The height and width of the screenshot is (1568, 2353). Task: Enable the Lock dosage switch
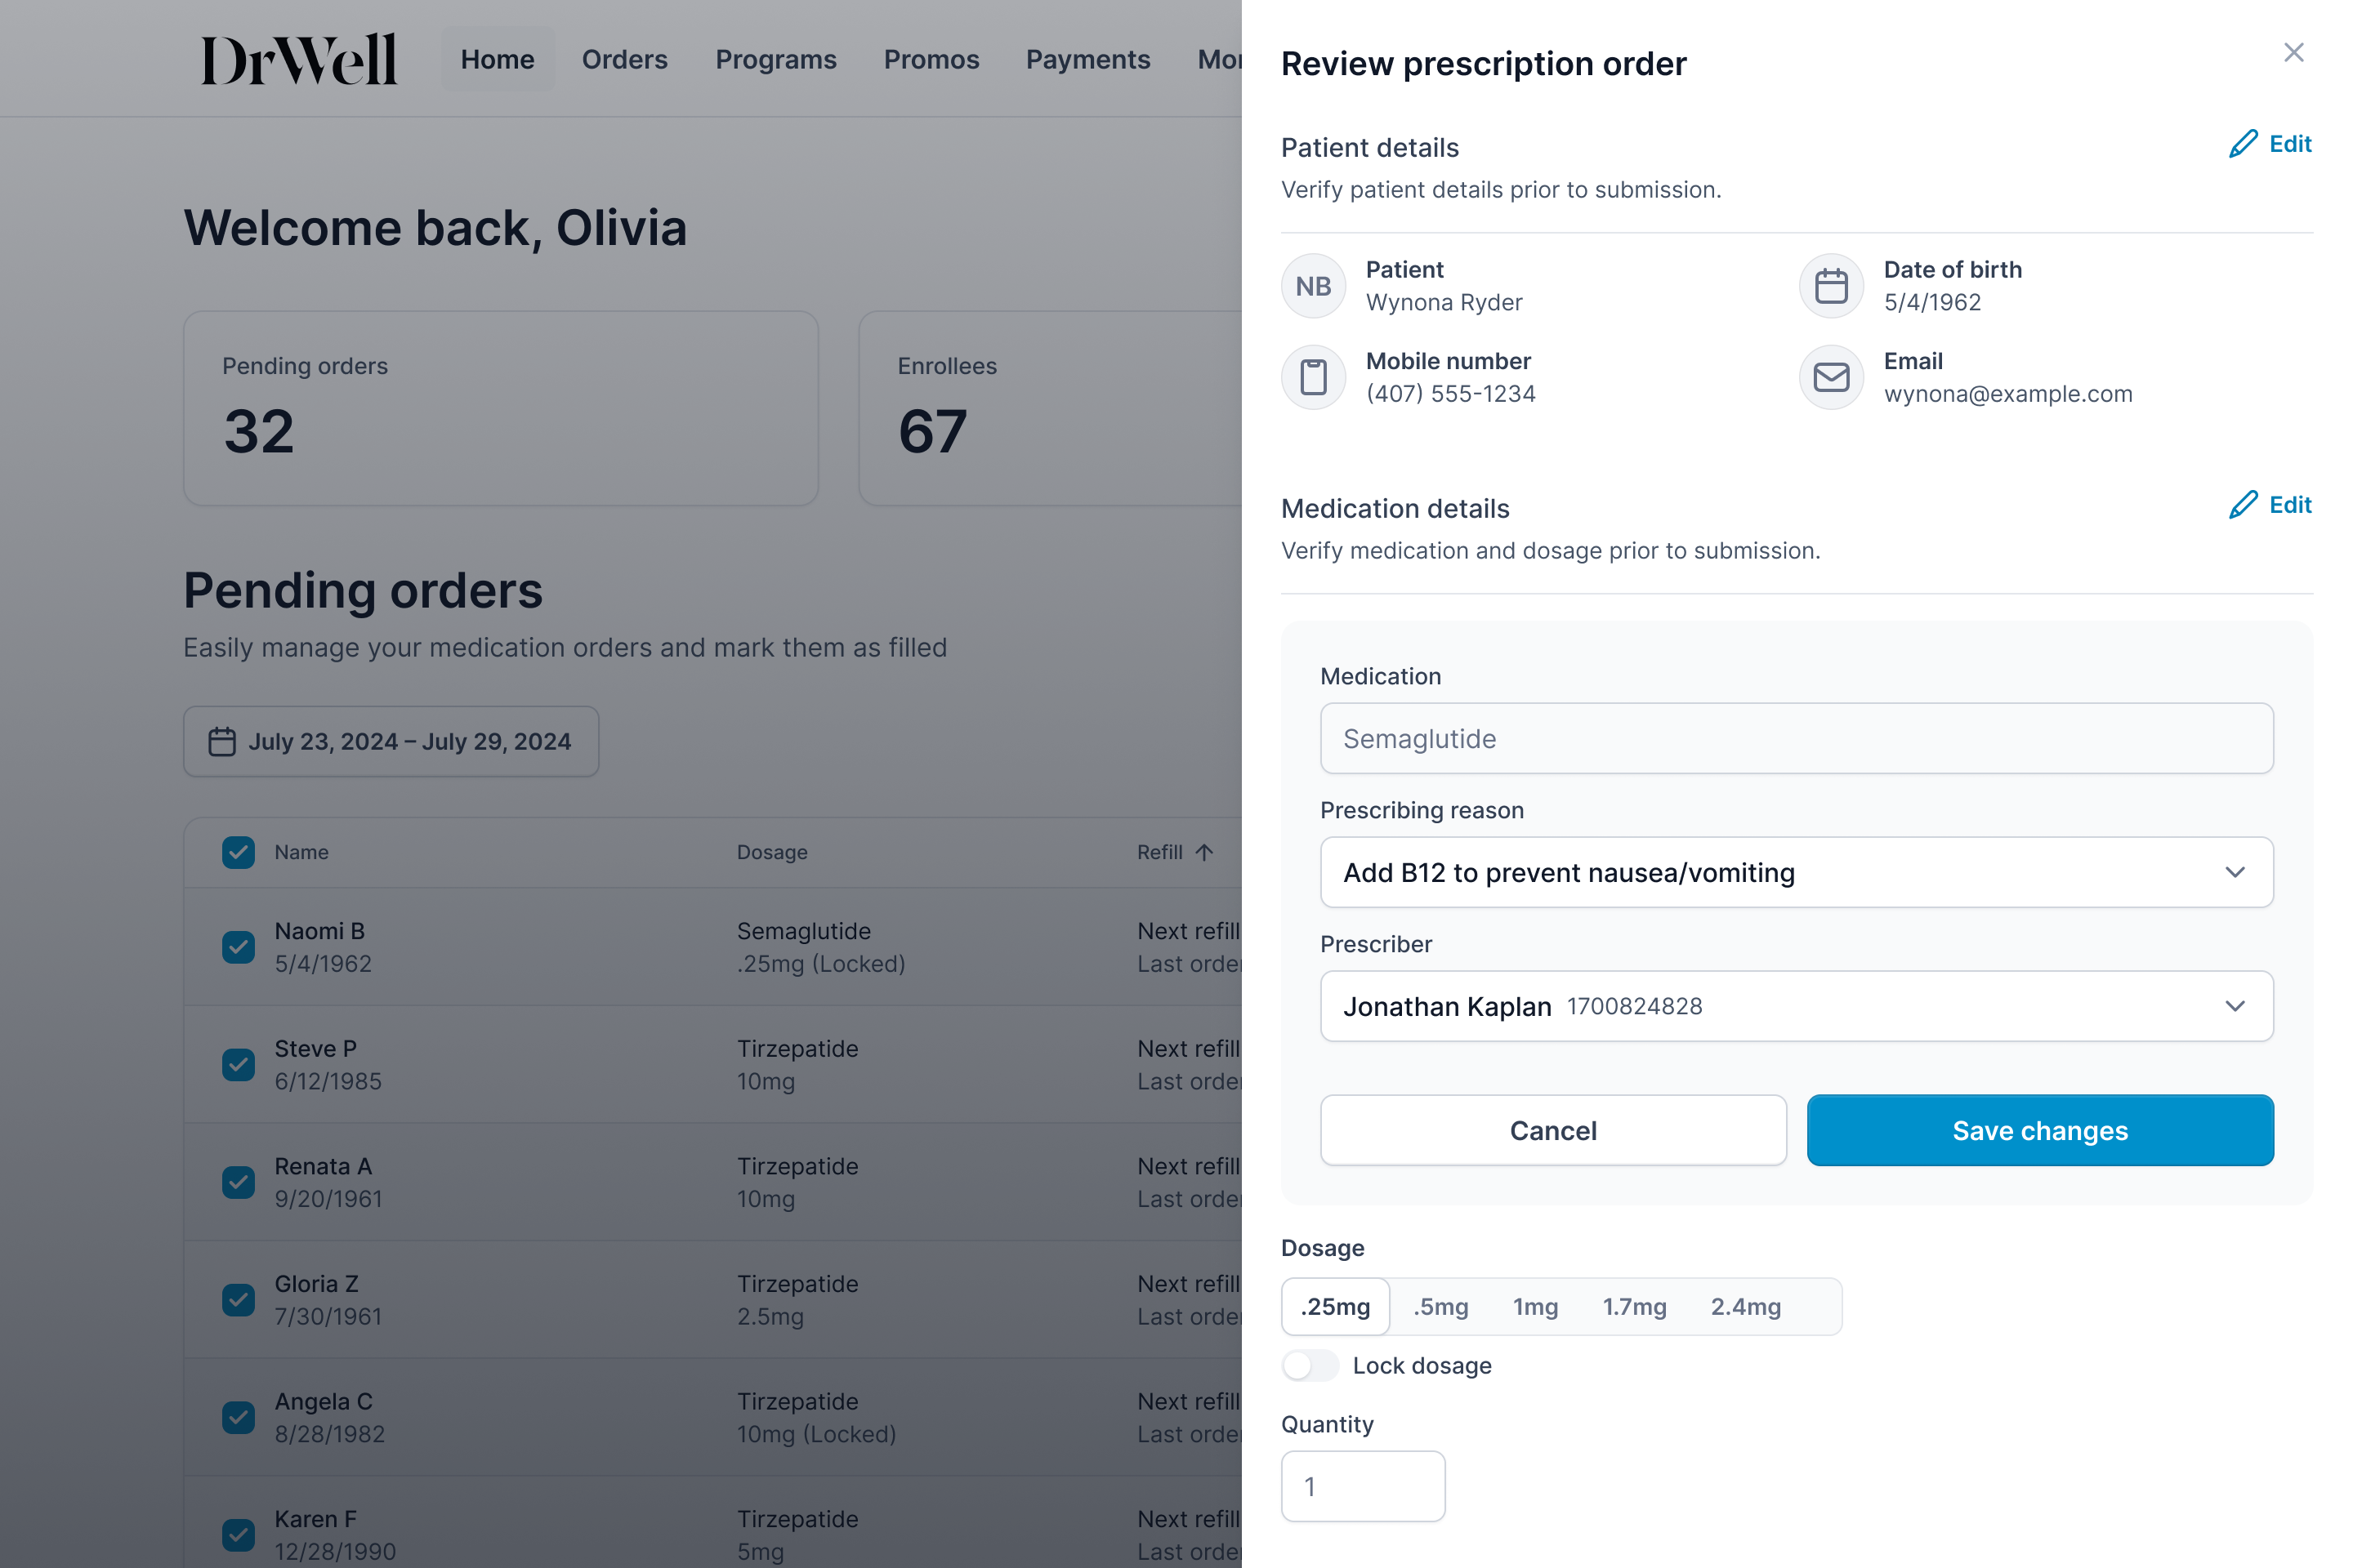click(1310, 1366)
